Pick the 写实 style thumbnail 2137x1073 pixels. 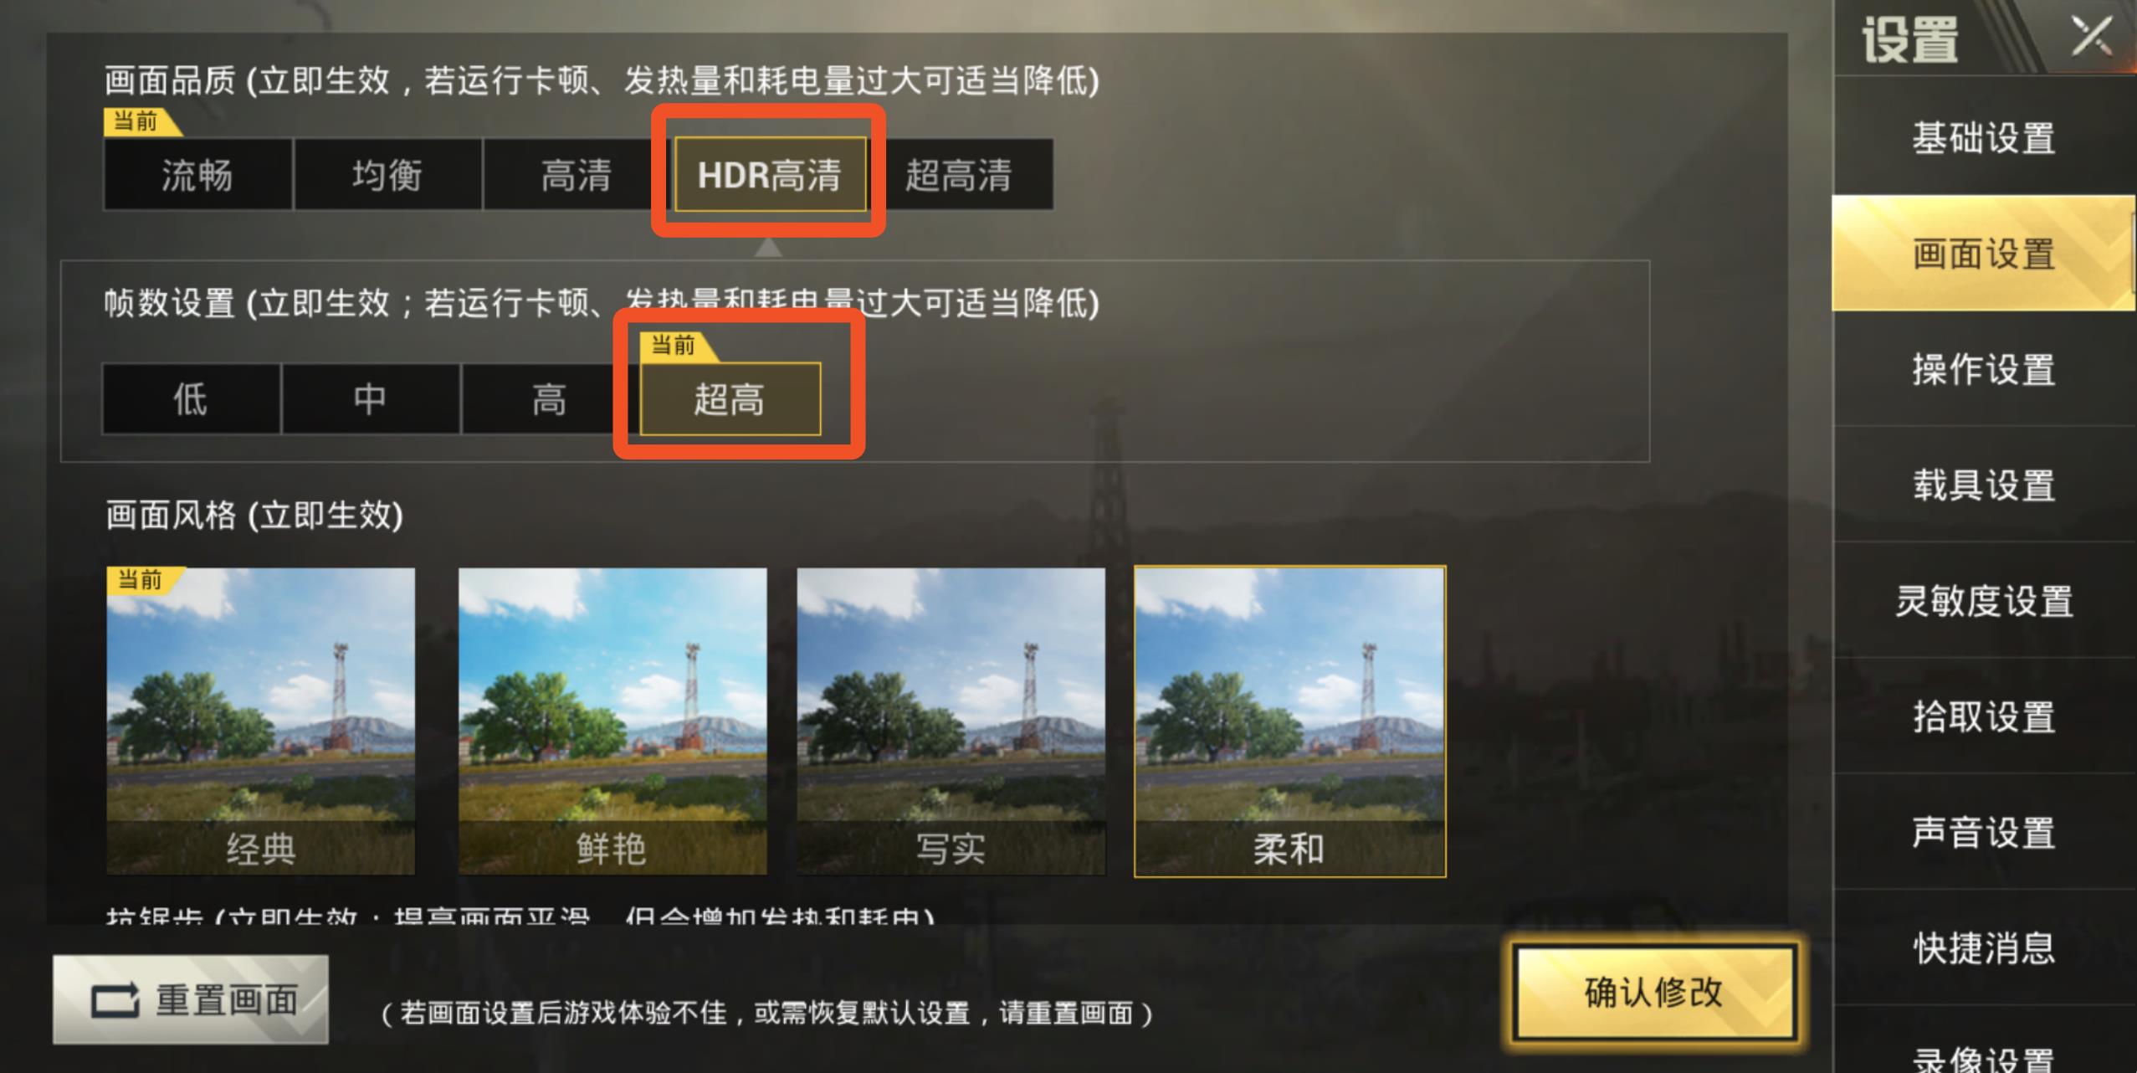(951, 721)
